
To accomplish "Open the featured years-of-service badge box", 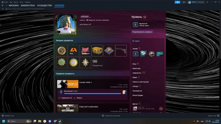I will tap(148, 24).
